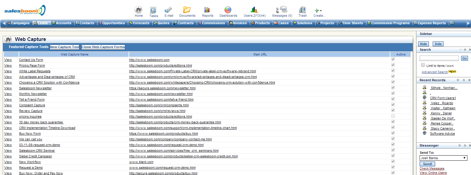This screenshot has width=471, height=175.
Task: Move Recent Records panel up
Action: coord(458,80)
